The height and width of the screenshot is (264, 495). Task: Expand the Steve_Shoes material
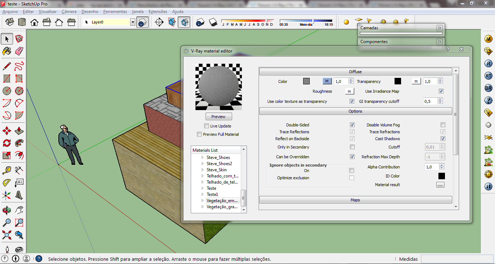[203, 158]
